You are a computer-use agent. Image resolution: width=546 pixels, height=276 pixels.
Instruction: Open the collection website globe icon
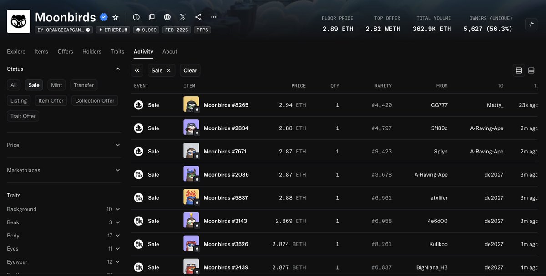coord(167,17)
